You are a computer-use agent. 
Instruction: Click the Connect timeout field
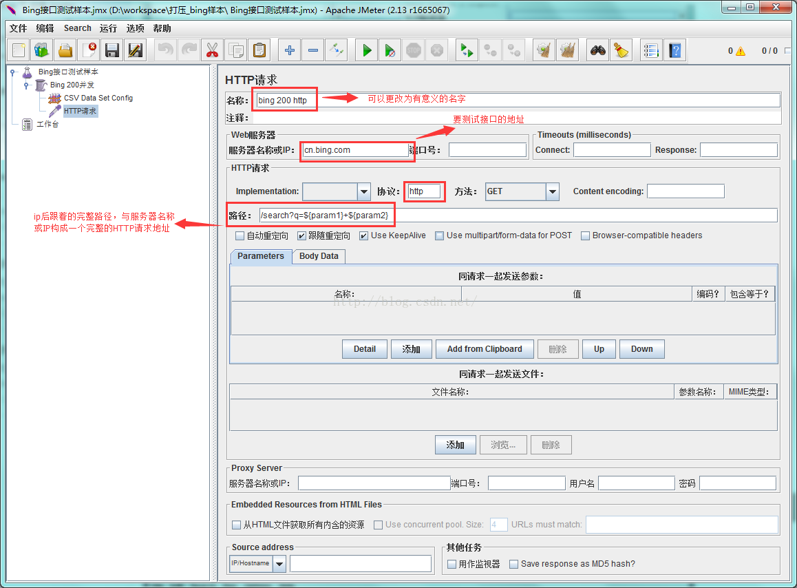point(612,150)
